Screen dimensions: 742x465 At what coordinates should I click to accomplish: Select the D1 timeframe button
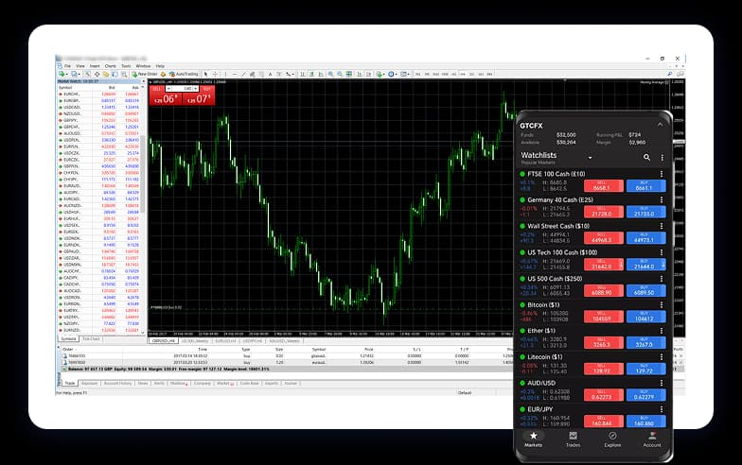[471, 74]
